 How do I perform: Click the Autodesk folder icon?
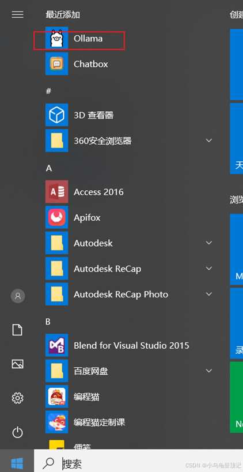pos(56,243)
